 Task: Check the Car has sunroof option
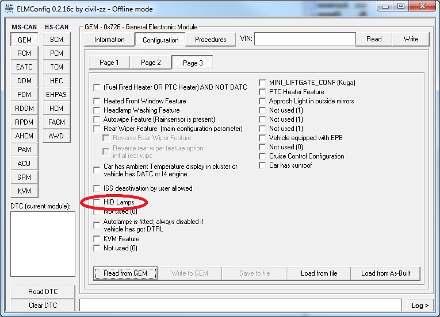(x=262, y=165)
